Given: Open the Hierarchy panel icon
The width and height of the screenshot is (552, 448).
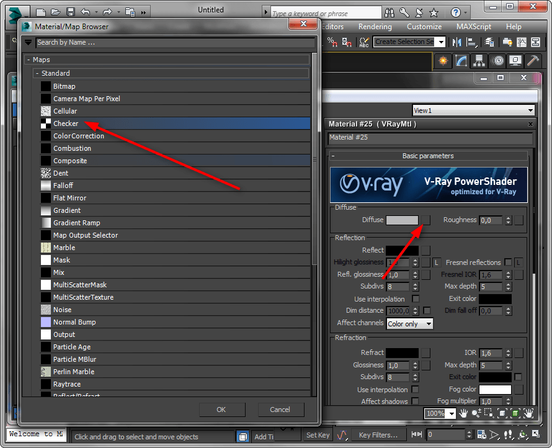Looking at the screenshot, I should click(479, 61).
